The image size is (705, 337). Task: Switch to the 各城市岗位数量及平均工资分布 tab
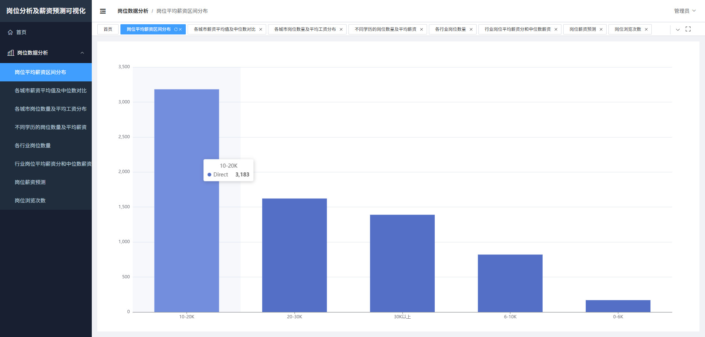[x=305, y=29]
